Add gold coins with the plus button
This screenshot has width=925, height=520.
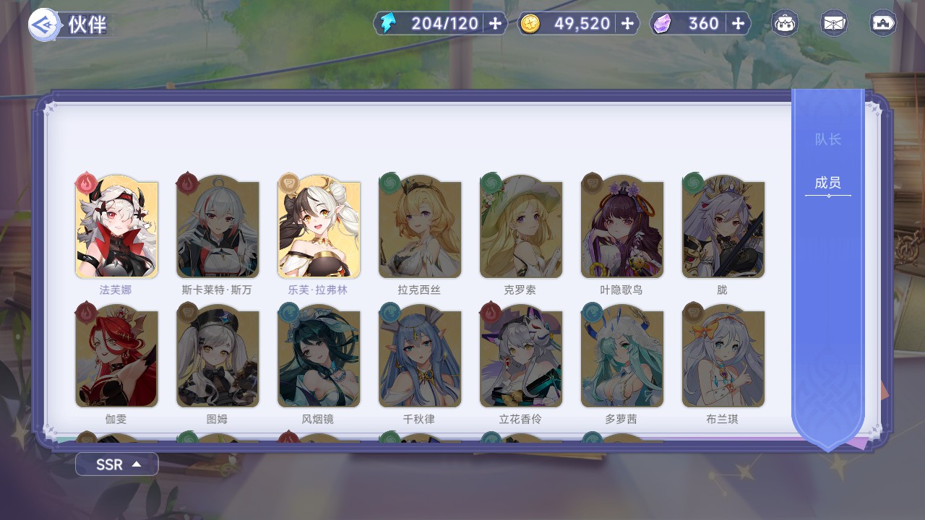pos(627,24)
